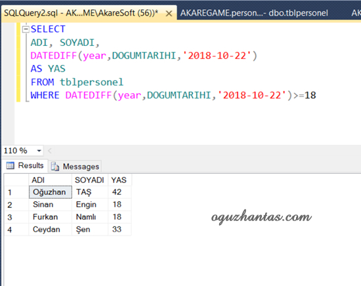Image resolution: width=361 pixels, height=286 pixels.
Task: Open the Messages tab
Action: (75, 167)
